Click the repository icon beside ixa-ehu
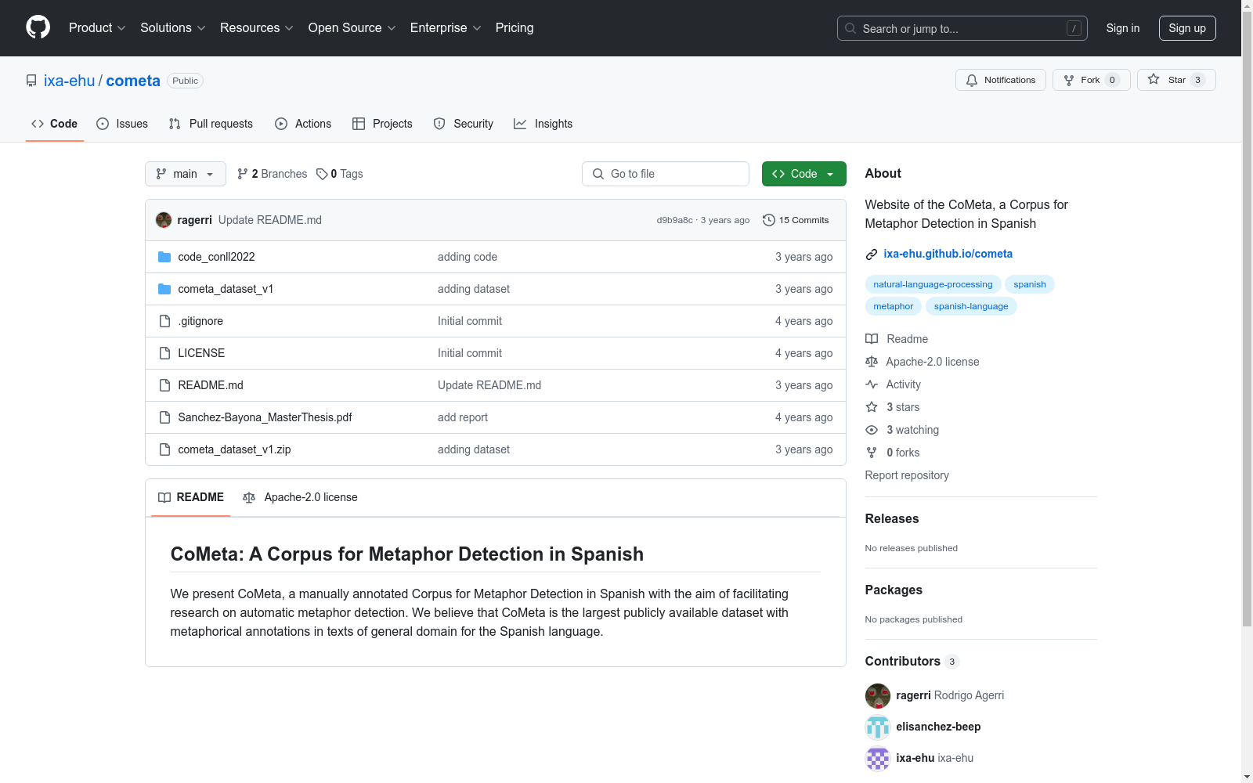This screenshot has width=1253, height=783. pos(31,81)
